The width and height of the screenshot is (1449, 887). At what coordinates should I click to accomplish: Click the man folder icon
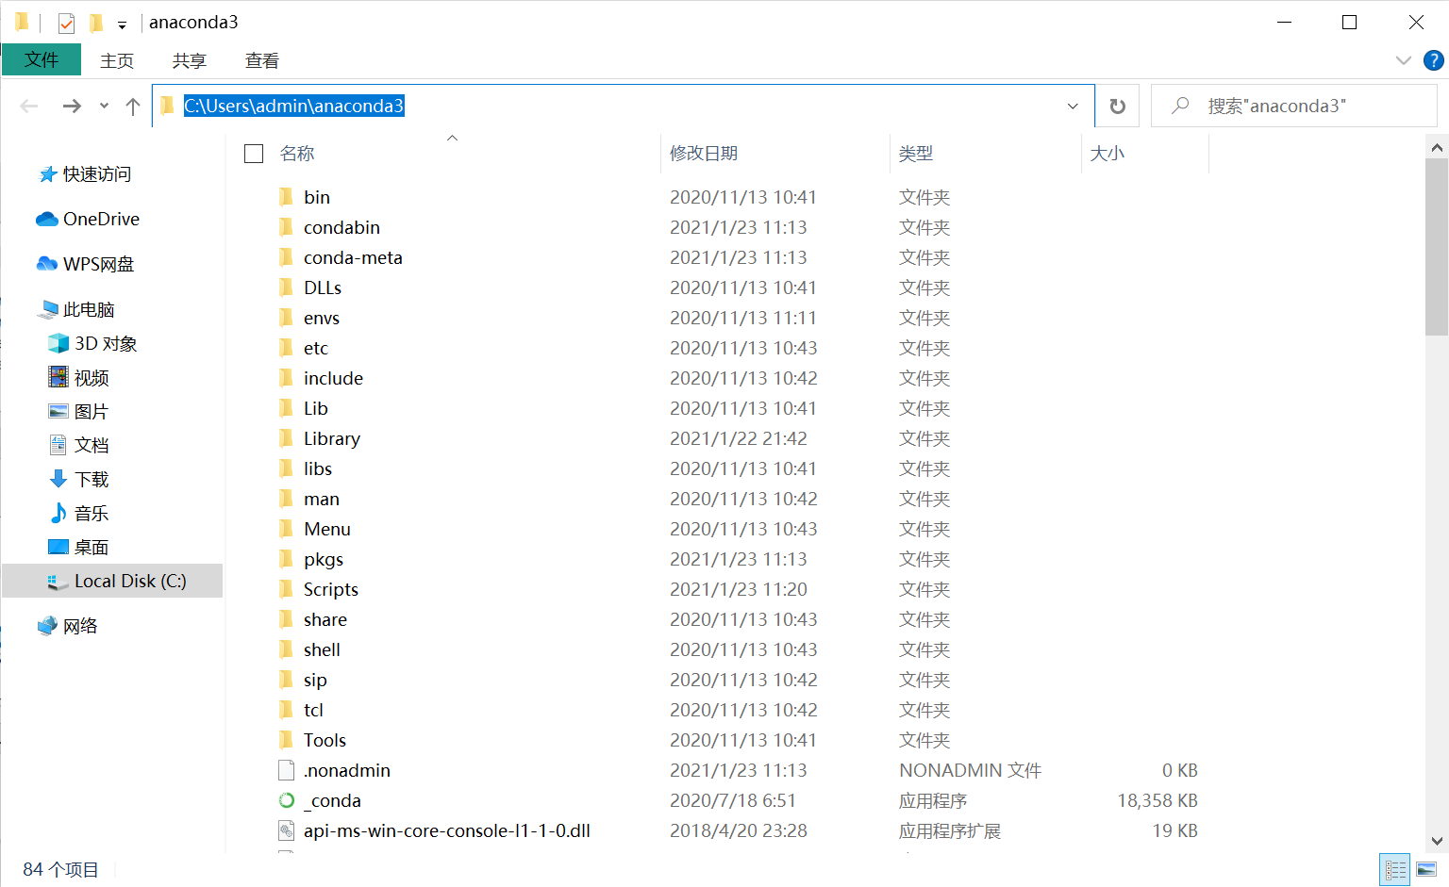[286, 499]
